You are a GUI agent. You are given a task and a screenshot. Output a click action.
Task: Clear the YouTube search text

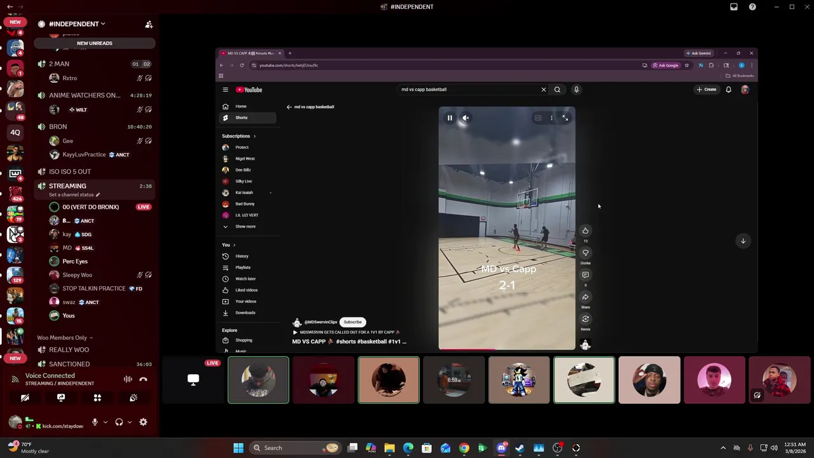coord(544,90)
